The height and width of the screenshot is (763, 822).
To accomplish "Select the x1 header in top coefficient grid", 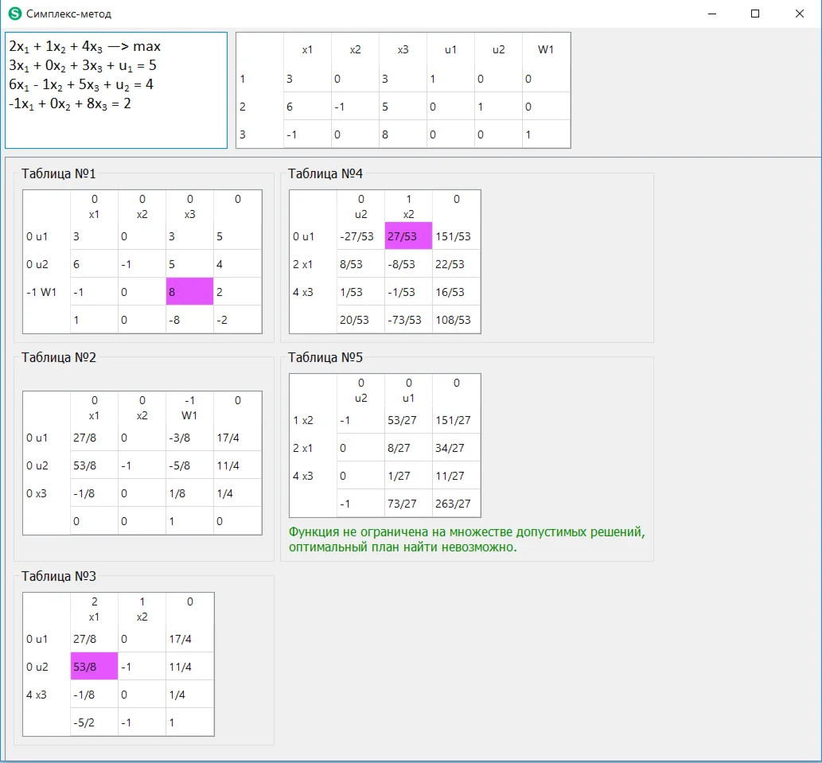I will click(x=307, y=49).
